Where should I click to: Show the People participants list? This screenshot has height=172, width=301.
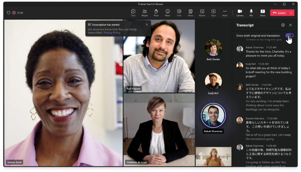click(145, 13)
